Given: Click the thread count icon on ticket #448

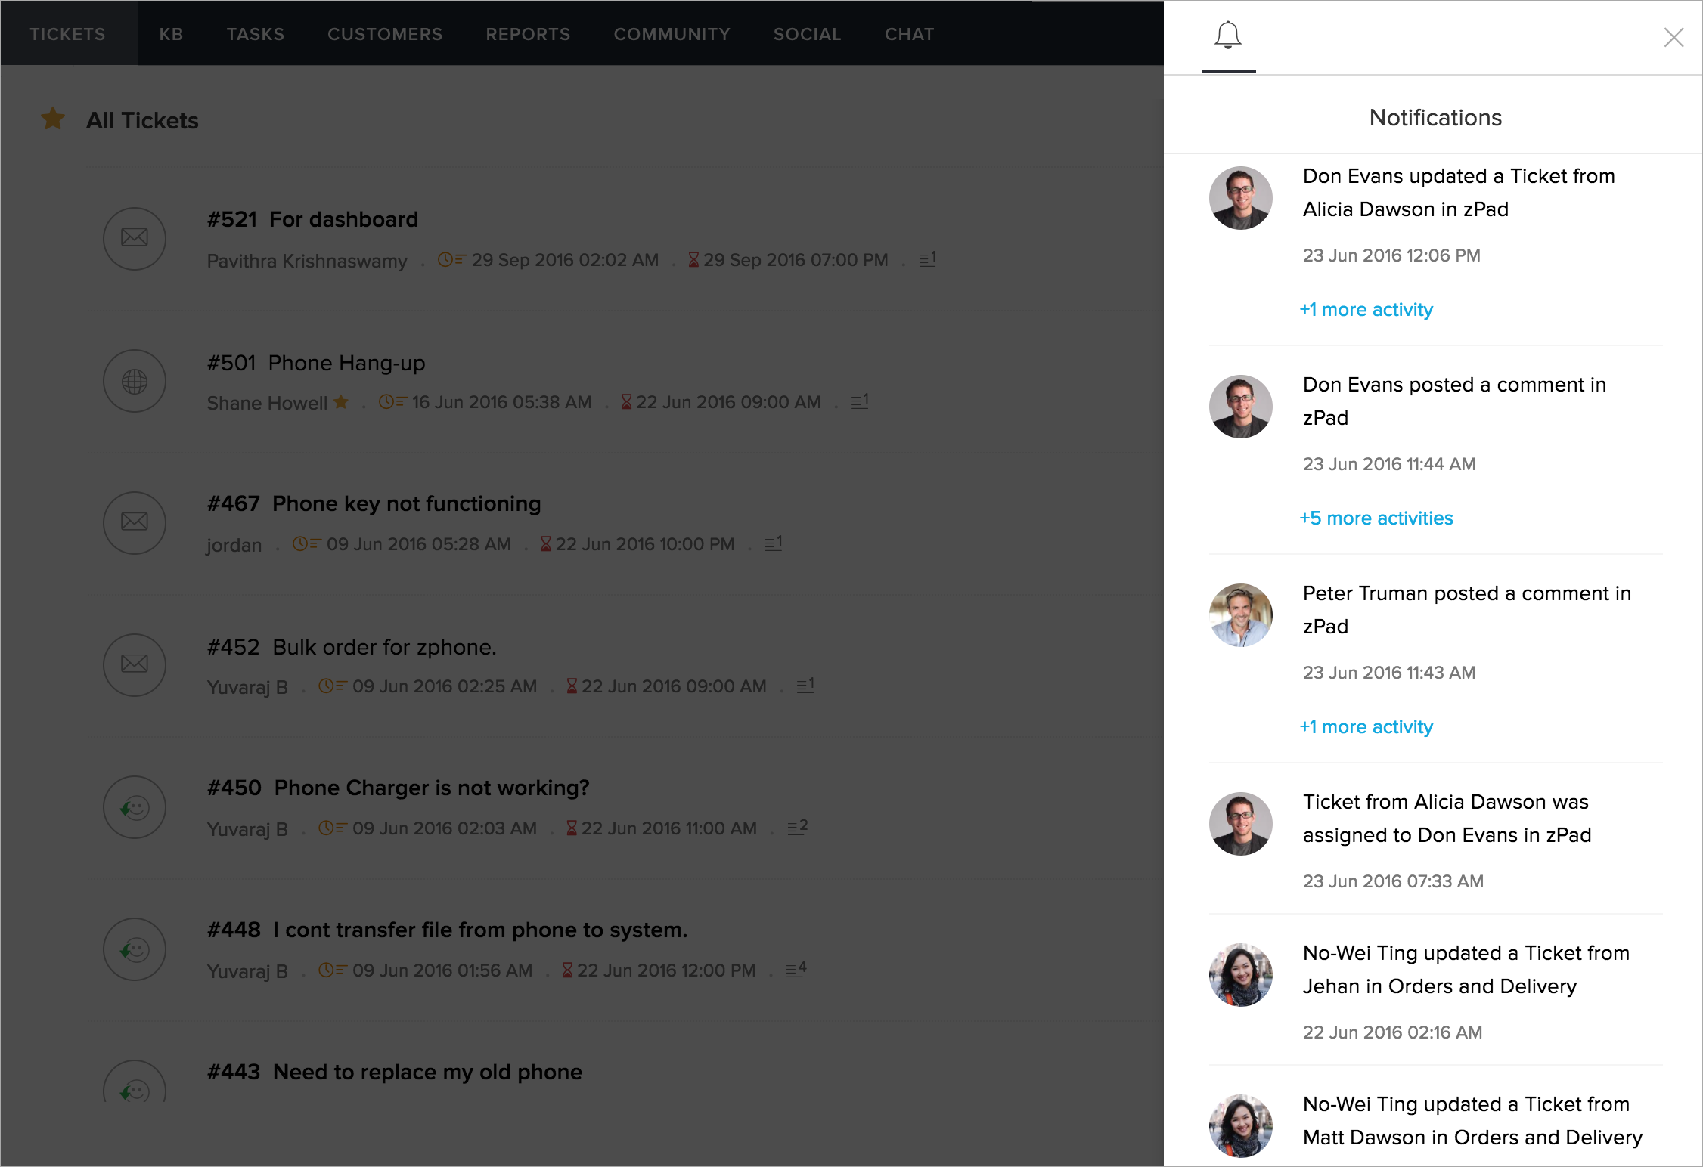Looking at the screenshot, I should (x=796, y=969).
